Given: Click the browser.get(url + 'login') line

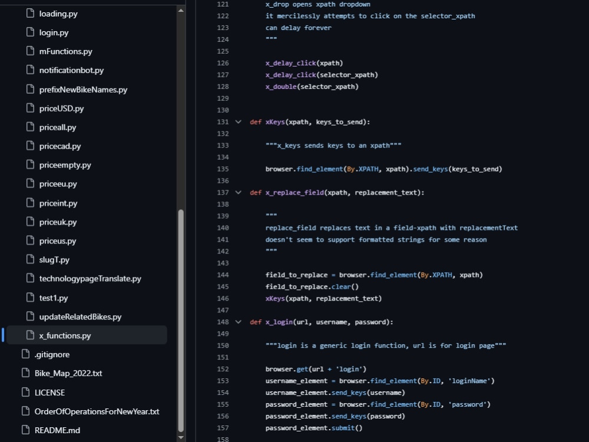Looking at the screenshot, I should 316,369.
